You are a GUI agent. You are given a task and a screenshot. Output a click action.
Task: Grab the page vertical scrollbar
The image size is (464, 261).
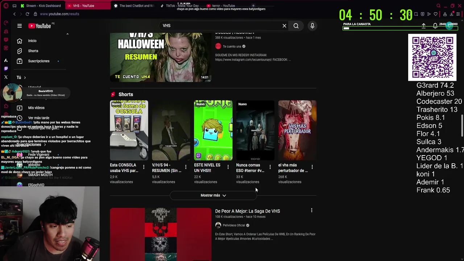[462, 125]
